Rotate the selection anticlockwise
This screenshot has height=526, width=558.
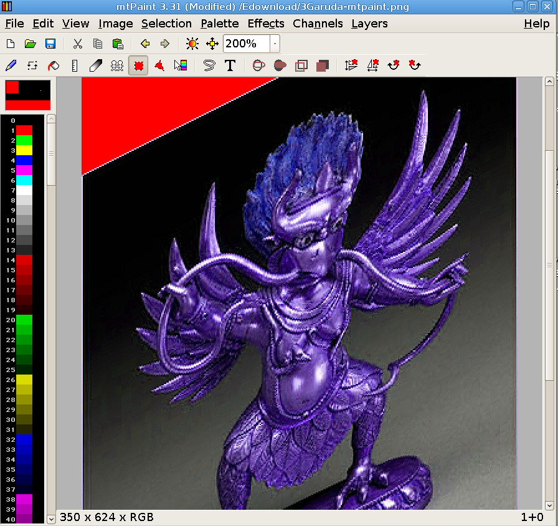(x=415, y=65)
